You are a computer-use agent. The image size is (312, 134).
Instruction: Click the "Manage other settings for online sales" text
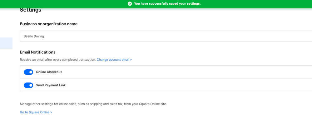pyautogui.click(x=93, y=104)
